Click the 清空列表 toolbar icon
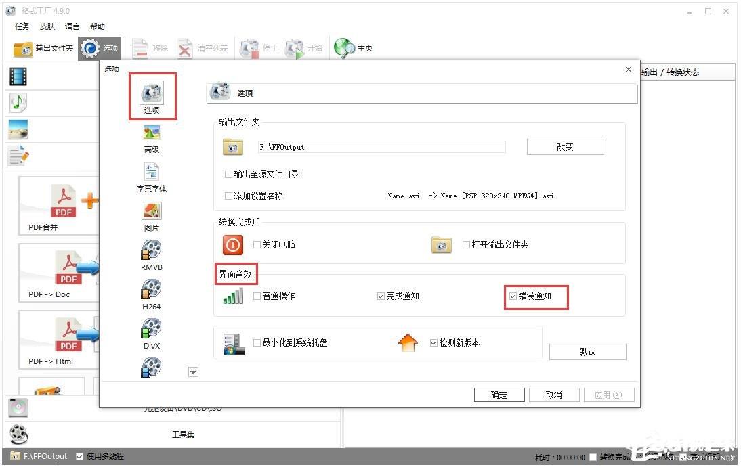741x467 pixels. click(185, 48)
